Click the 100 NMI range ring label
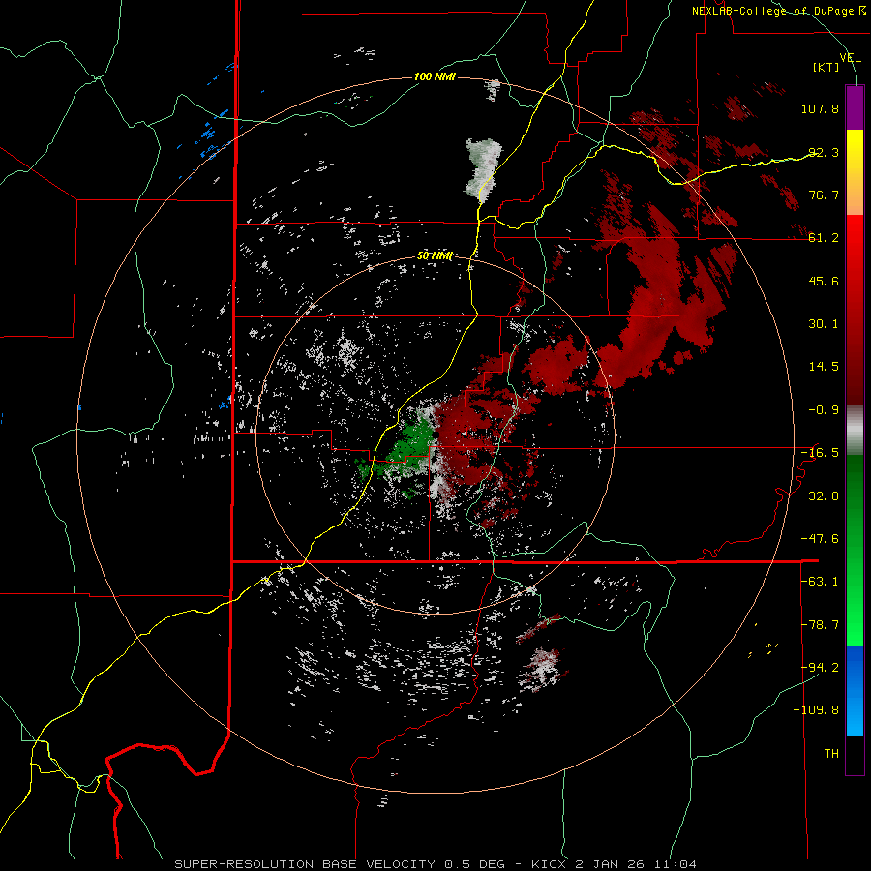871x871 pixels. click(435, 76)
